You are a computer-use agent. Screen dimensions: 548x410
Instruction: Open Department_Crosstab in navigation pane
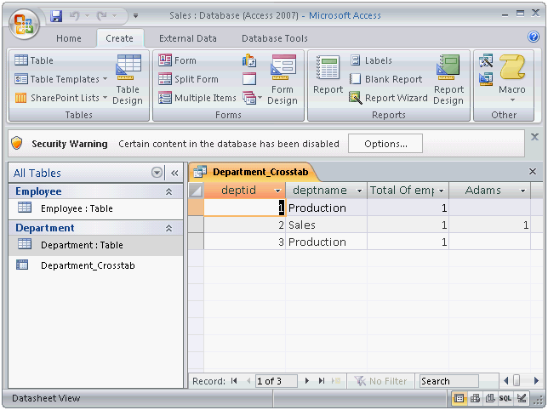87,265
